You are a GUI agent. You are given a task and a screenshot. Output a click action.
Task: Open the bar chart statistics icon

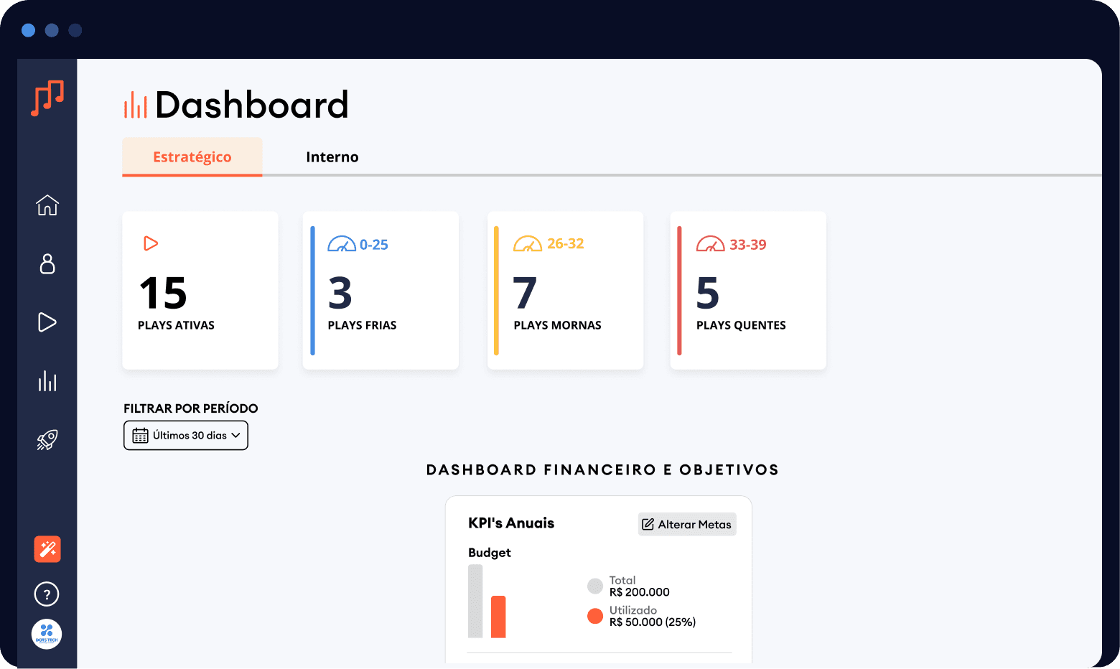click(x=47, y=381)
